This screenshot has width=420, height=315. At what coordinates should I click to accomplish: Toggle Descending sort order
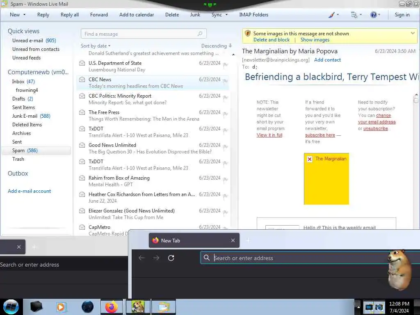pyautogui.click(x=217, y=46)
